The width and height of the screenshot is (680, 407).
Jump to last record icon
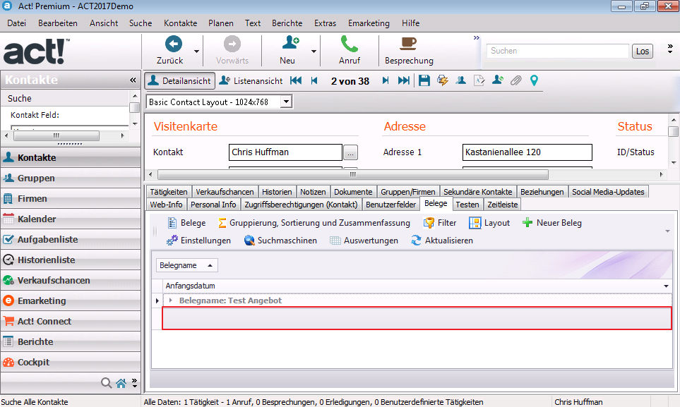click(x=404, y=80)
